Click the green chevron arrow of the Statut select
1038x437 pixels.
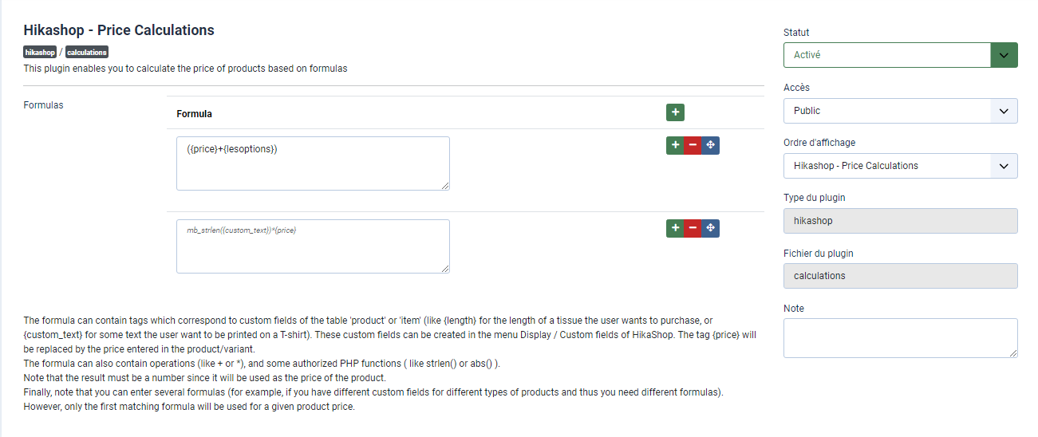1004,55
